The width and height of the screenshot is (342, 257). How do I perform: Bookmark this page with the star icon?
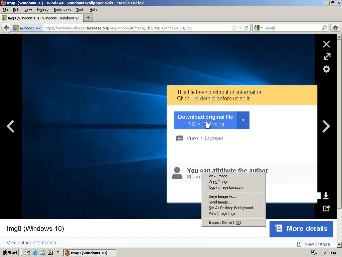(x=234, y=28)
